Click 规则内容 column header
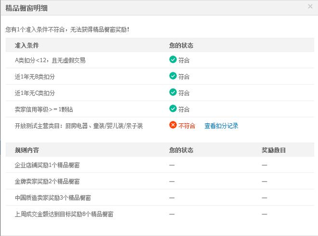 click(x=27, y=150)
